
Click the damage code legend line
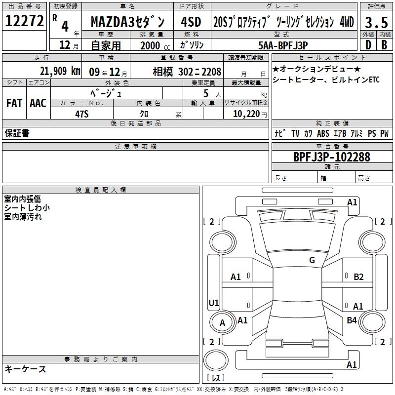click(x=174, y=390)
